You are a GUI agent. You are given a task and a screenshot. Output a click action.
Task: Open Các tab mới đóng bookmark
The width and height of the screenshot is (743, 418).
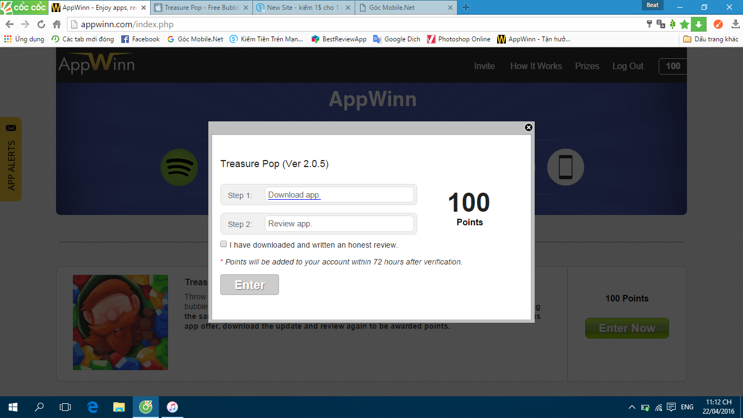[83, 39]
